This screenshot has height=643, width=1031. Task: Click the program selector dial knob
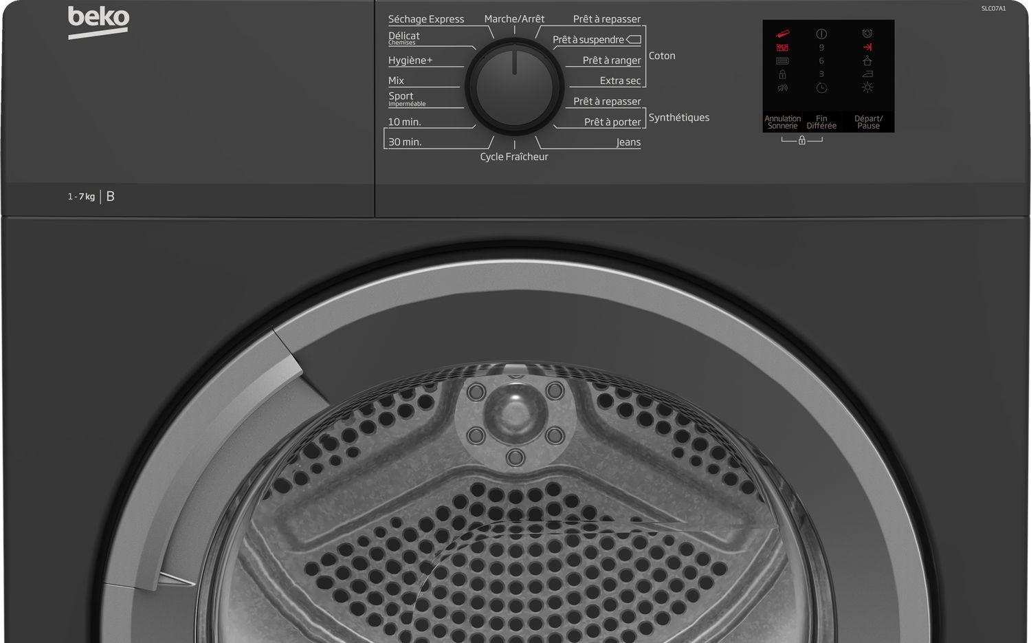(x=514, y=87)
